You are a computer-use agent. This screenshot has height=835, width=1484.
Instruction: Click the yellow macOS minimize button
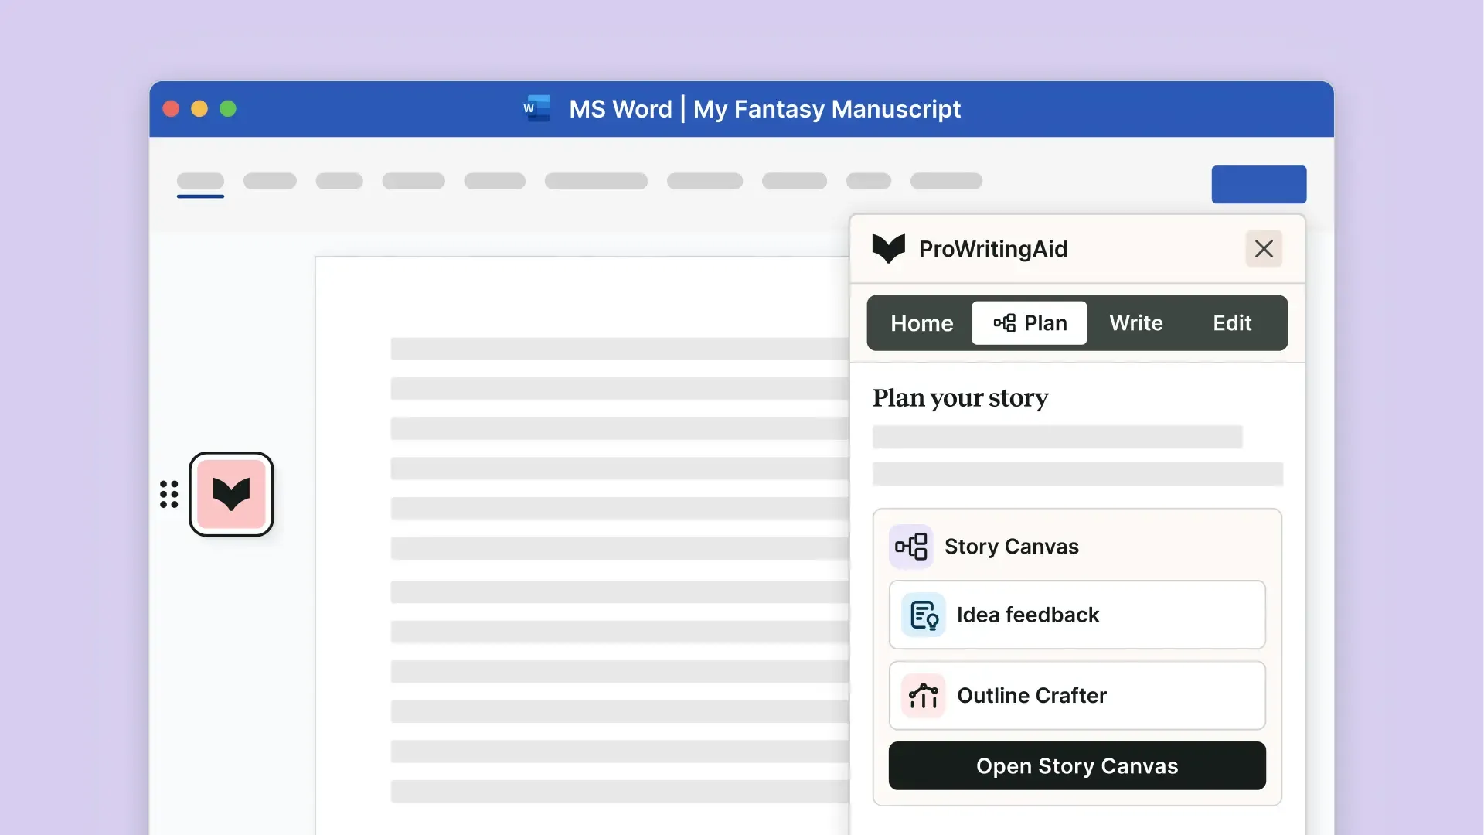(x=199, y=109)
